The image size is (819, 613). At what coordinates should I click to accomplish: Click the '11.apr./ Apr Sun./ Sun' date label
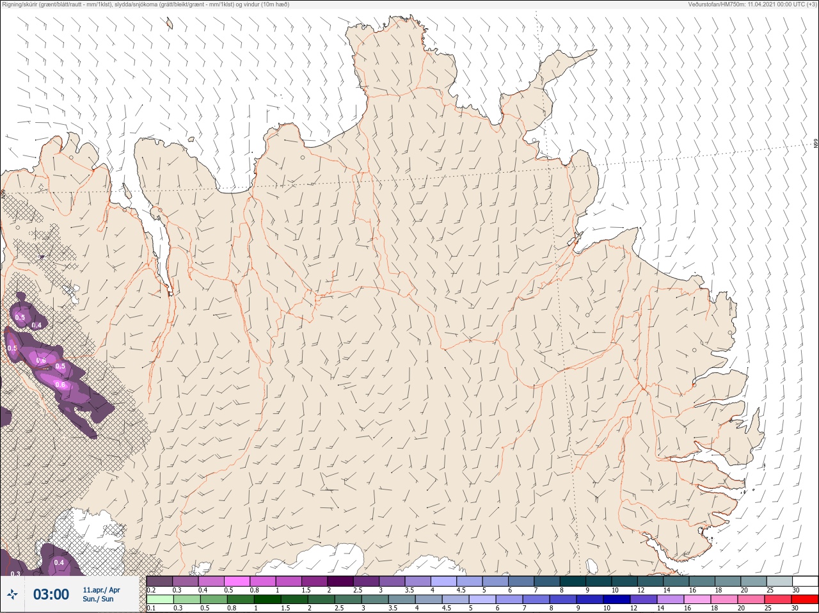click(101, 594)
